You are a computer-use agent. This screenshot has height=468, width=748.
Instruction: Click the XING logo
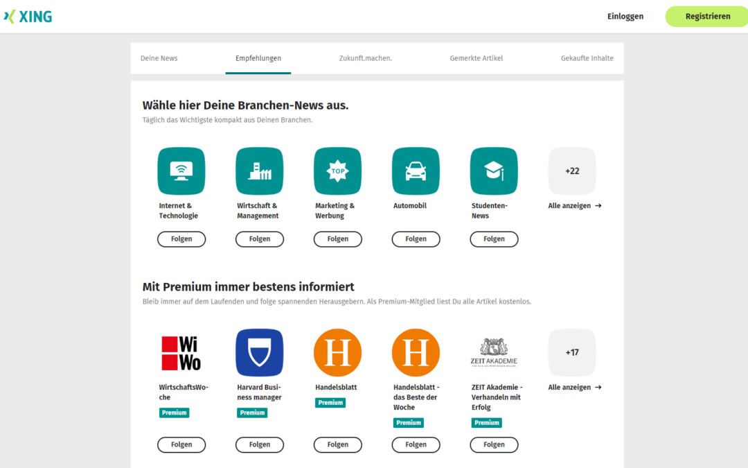[x=28, y=16]
